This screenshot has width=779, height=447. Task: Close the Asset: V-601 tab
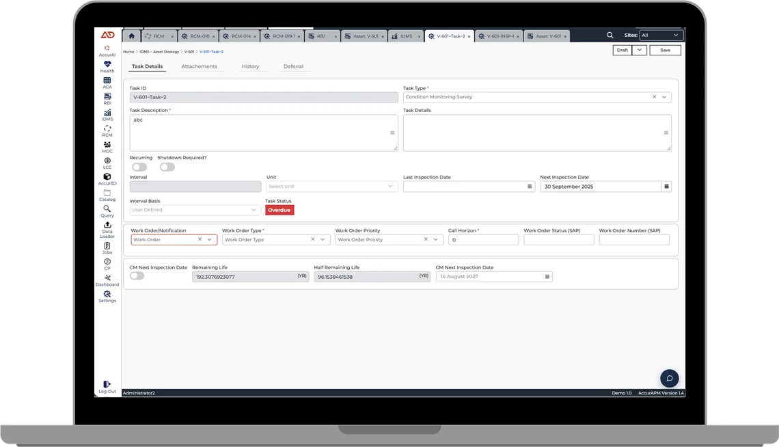pos(565,36)
